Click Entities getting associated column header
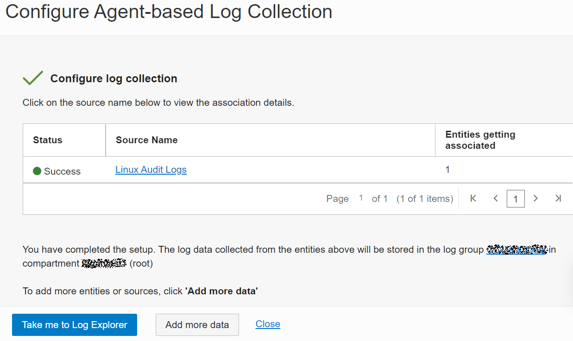The height and width of the screenshot is (341, 573). (480, 140)
